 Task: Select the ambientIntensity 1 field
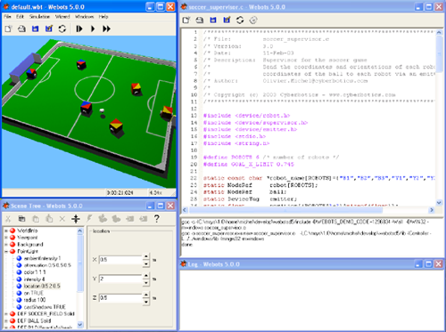(42, 258)
